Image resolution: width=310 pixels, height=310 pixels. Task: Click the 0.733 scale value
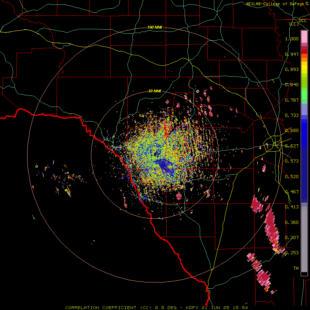pyautogui.click(x=292, y=115)
